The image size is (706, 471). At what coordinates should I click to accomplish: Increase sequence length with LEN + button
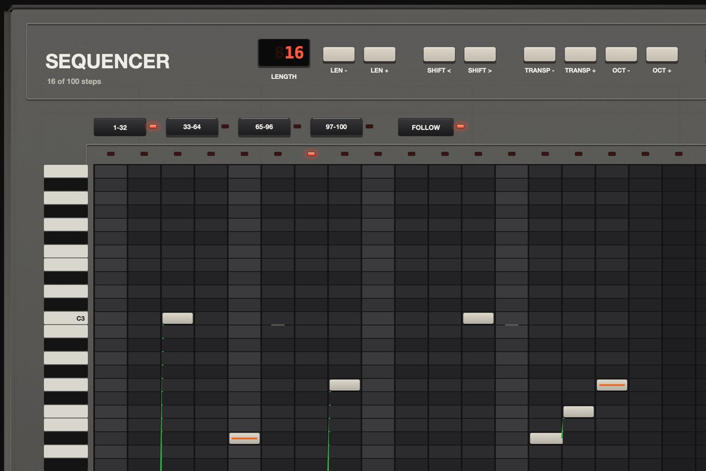click(x=379, y=55)
